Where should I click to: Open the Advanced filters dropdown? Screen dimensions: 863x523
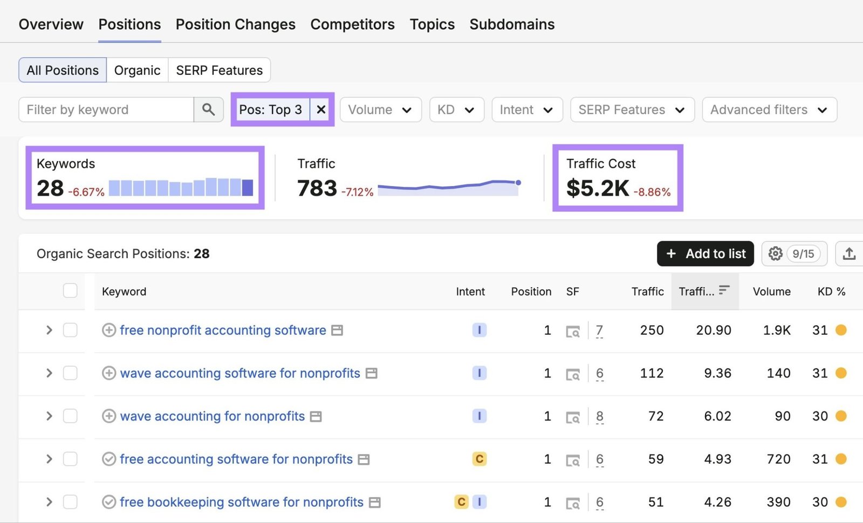770,109
